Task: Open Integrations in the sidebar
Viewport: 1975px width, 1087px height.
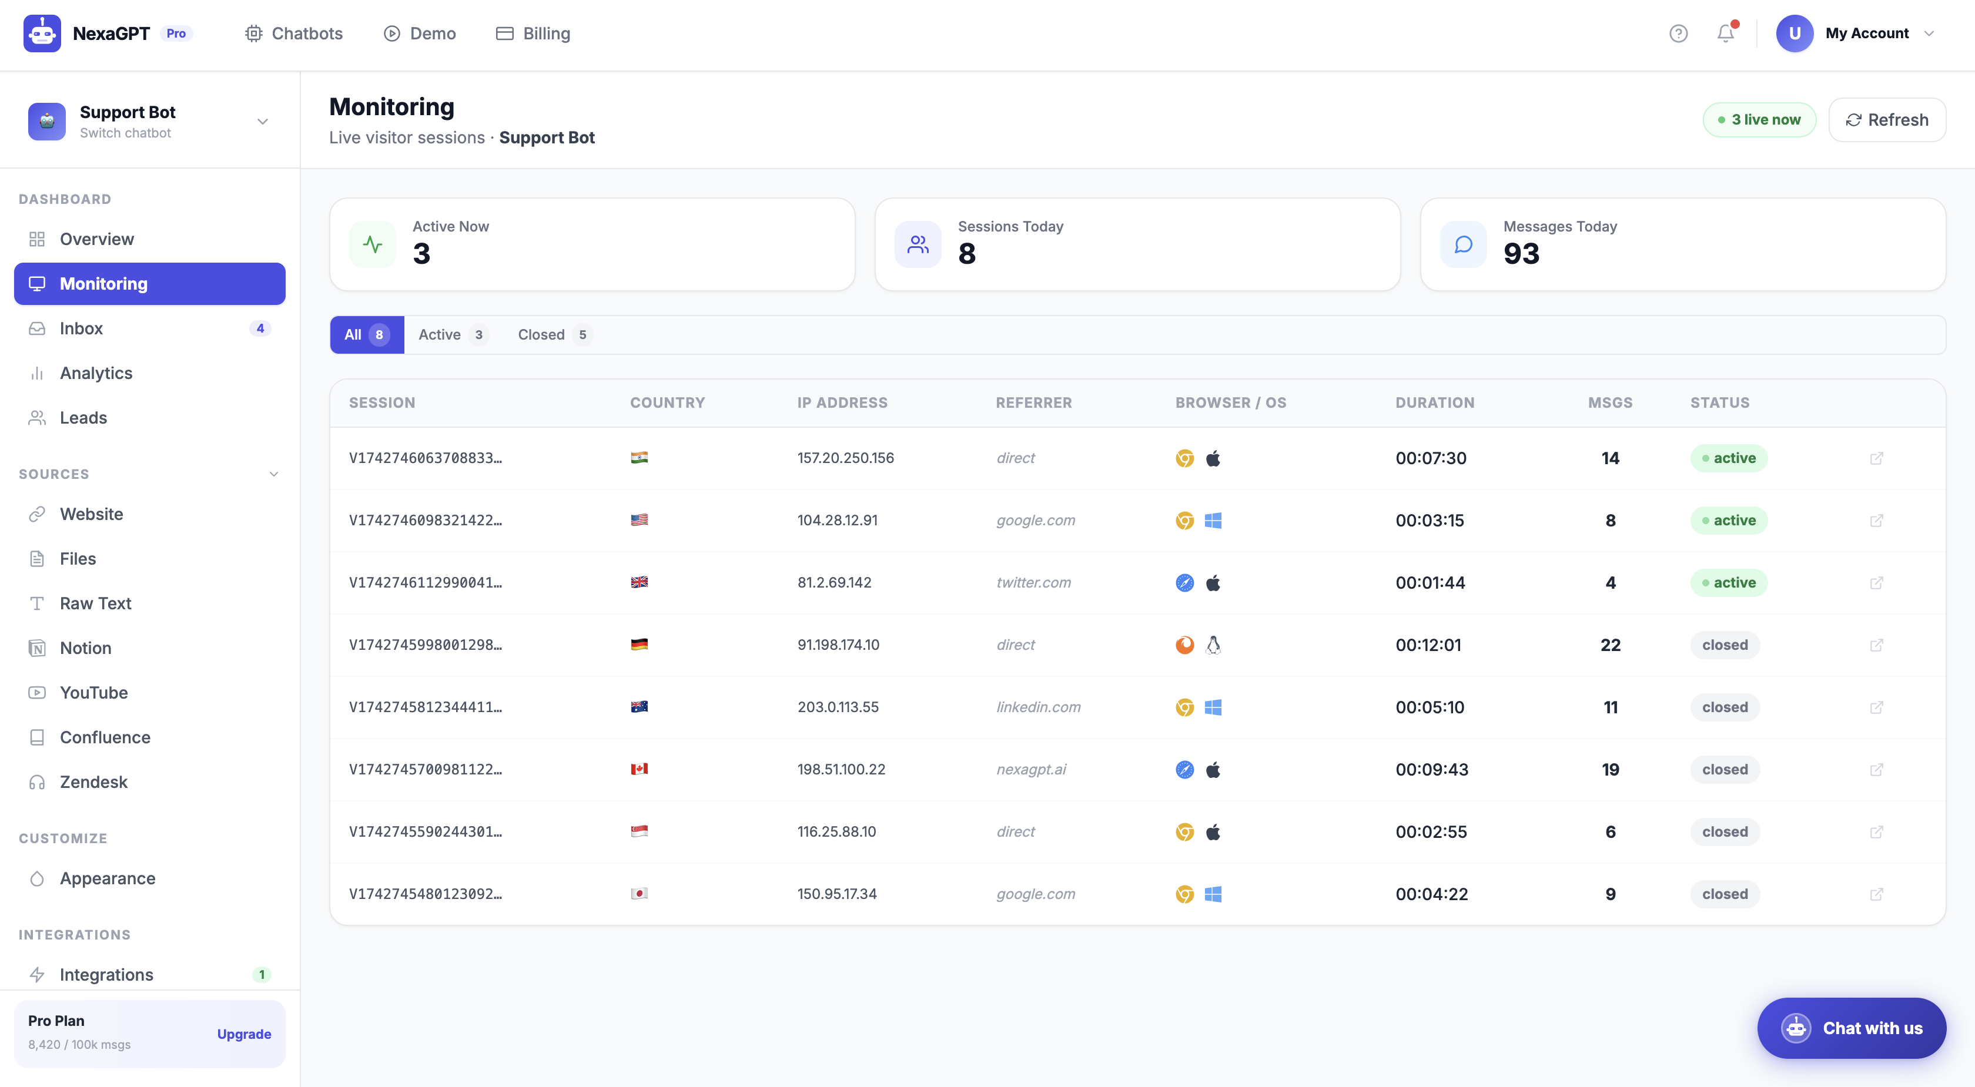Action: coord(149,975)
